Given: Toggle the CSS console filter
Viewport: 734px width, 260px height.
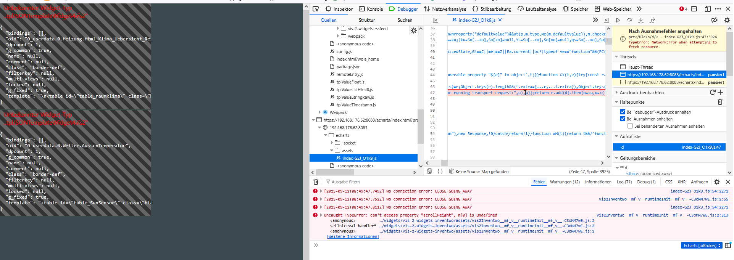Looking at the screenshot, I should (x=669, y=182).
